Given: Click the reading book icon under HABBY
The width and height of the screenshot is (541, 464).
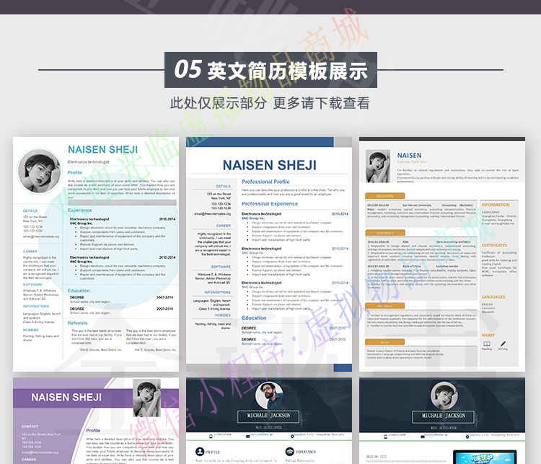Looking at the screenshot, I should coord(487,344).
